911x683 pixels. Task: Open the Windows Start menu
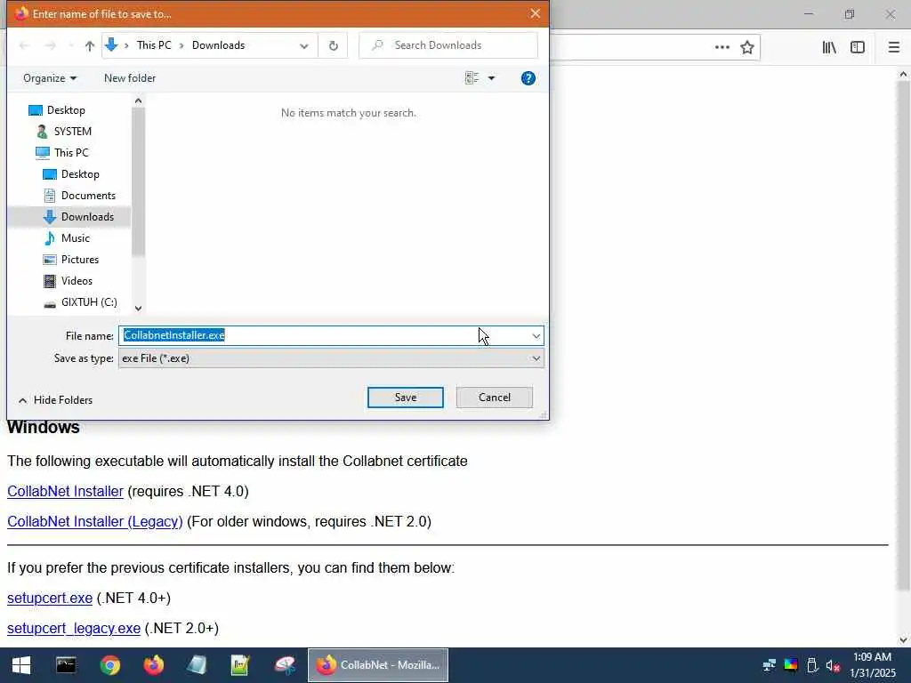pos(21,665)
